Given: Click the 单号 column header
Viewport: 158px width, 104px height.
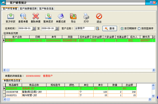Looking at the screenshot, I should [54, 37].
